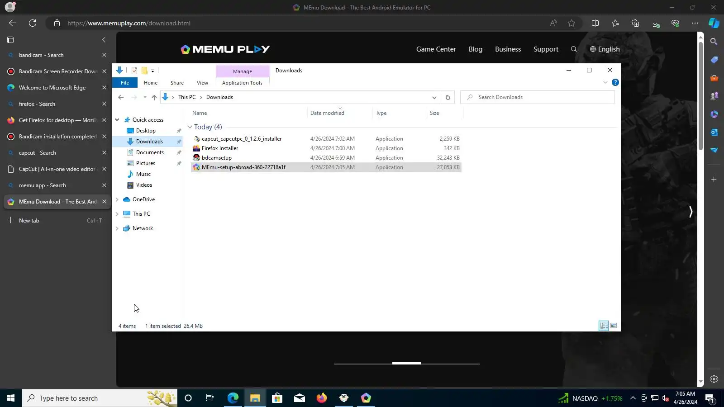Select MEmu-setup-abroad-360-22718a1f file
The height and width of the screenshot is (407, 724).
click(326, 167)
